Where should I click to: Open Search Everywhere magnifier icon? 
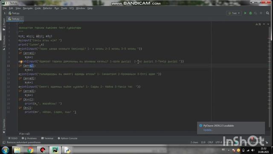point(267,13)
